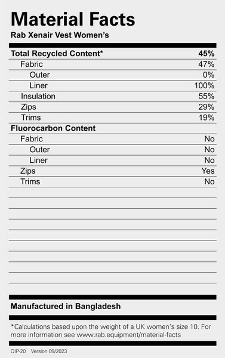Image resolution: width=225 pixels, height=358 pixels.
Task: Select the Insulation row label
Action: pos(38,96)
